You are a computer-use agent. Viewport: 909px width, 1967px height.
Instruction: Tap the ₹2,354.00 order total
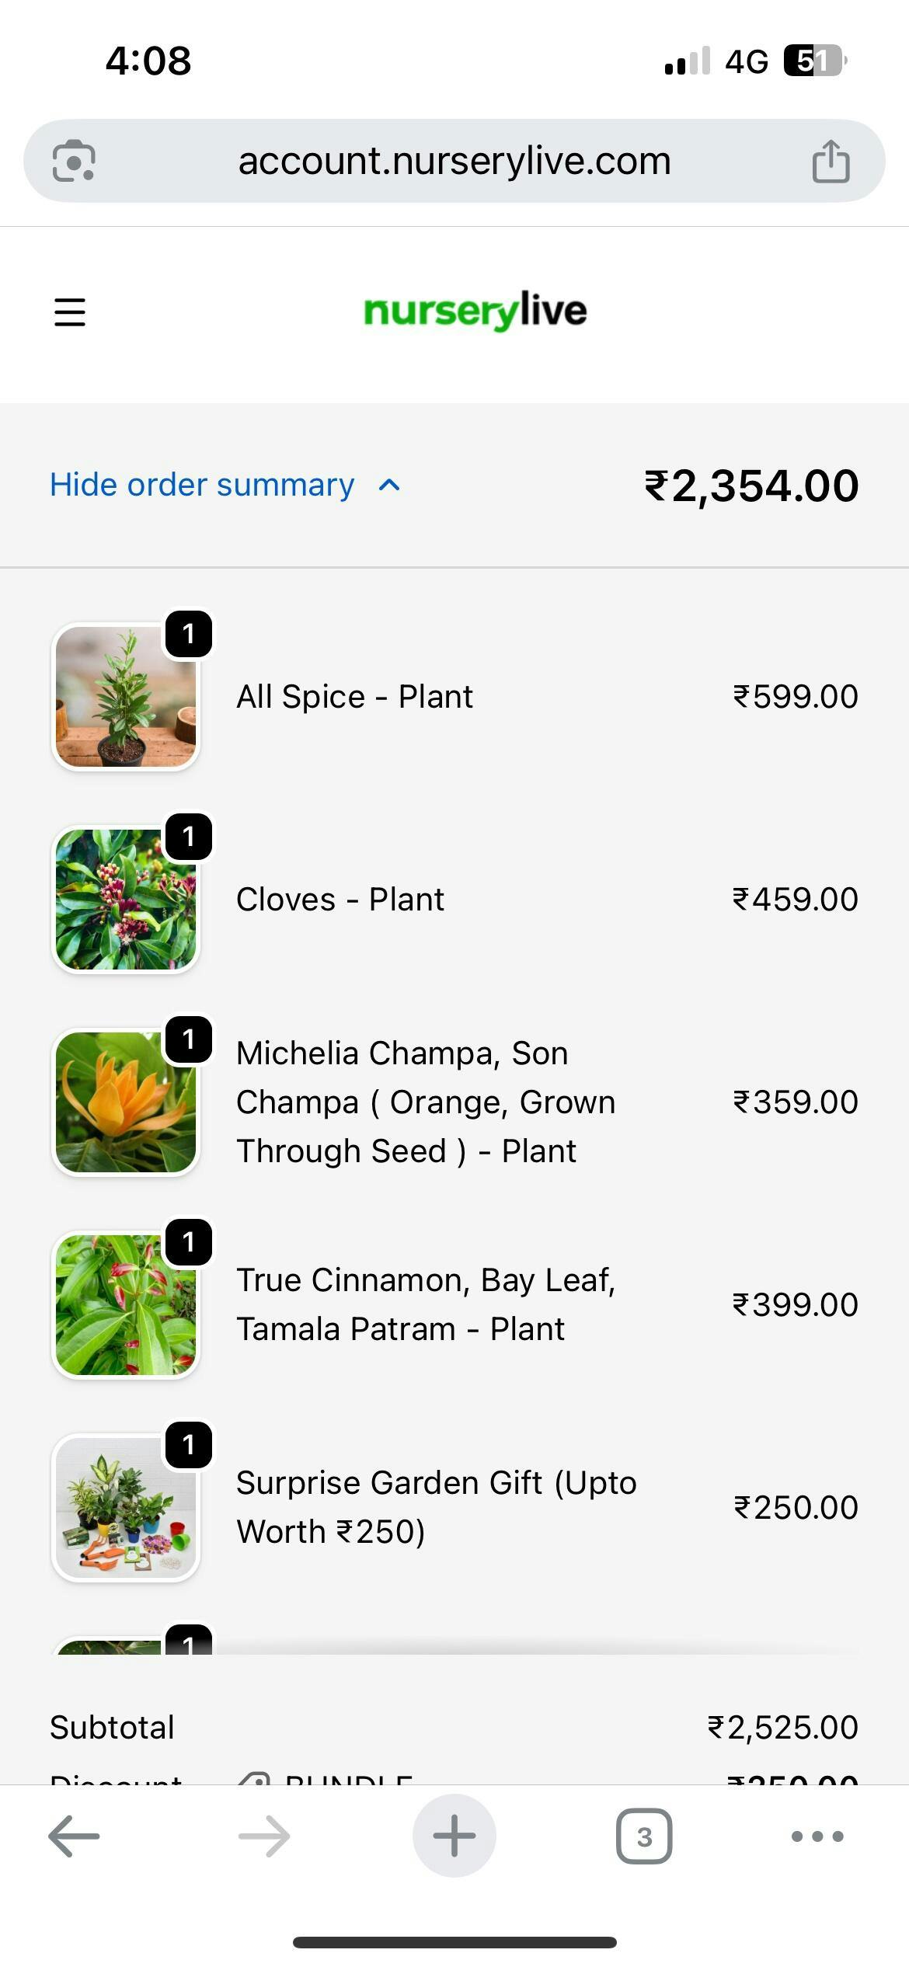(751, 486)
